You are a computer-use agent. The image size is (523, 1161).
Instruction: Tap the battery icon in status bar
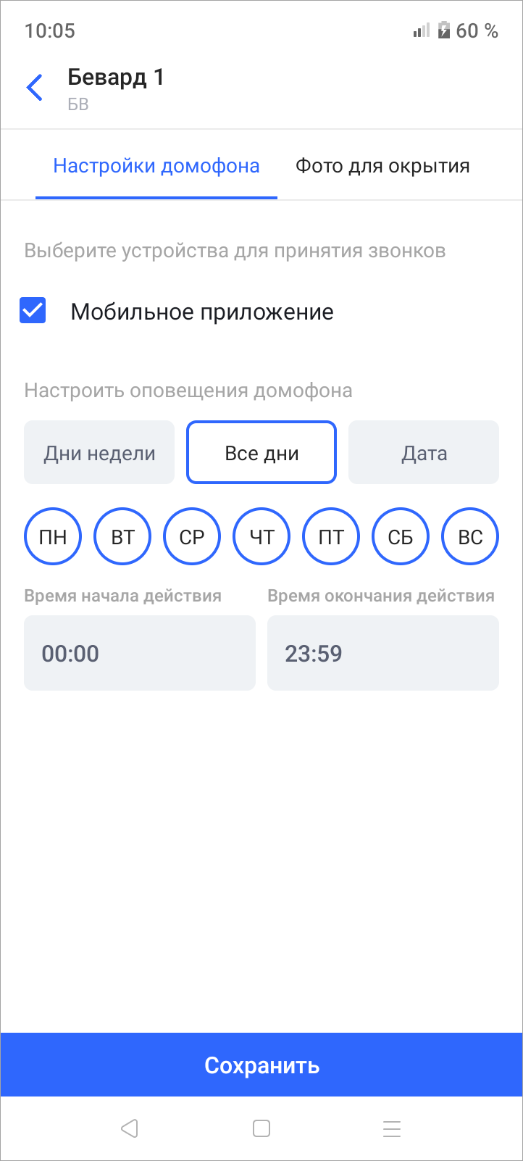tap(444, 30)
